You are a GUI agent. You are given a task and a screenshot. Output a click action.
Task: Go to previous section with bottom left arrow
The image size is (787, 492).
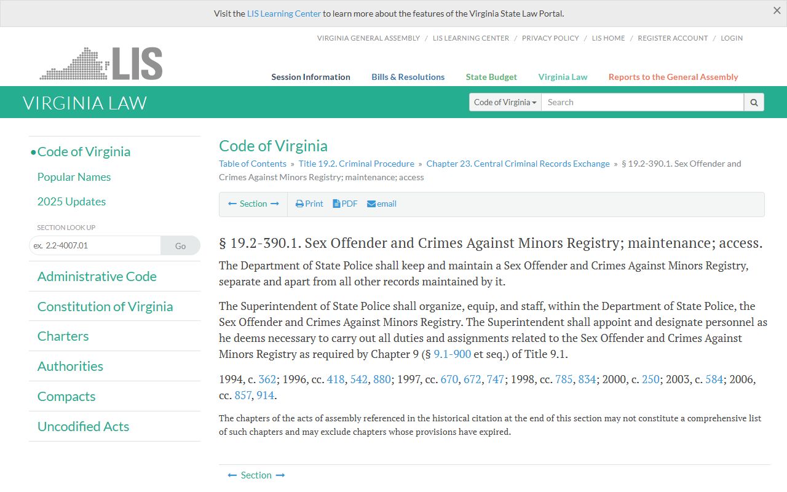click(x=232, y=475)
